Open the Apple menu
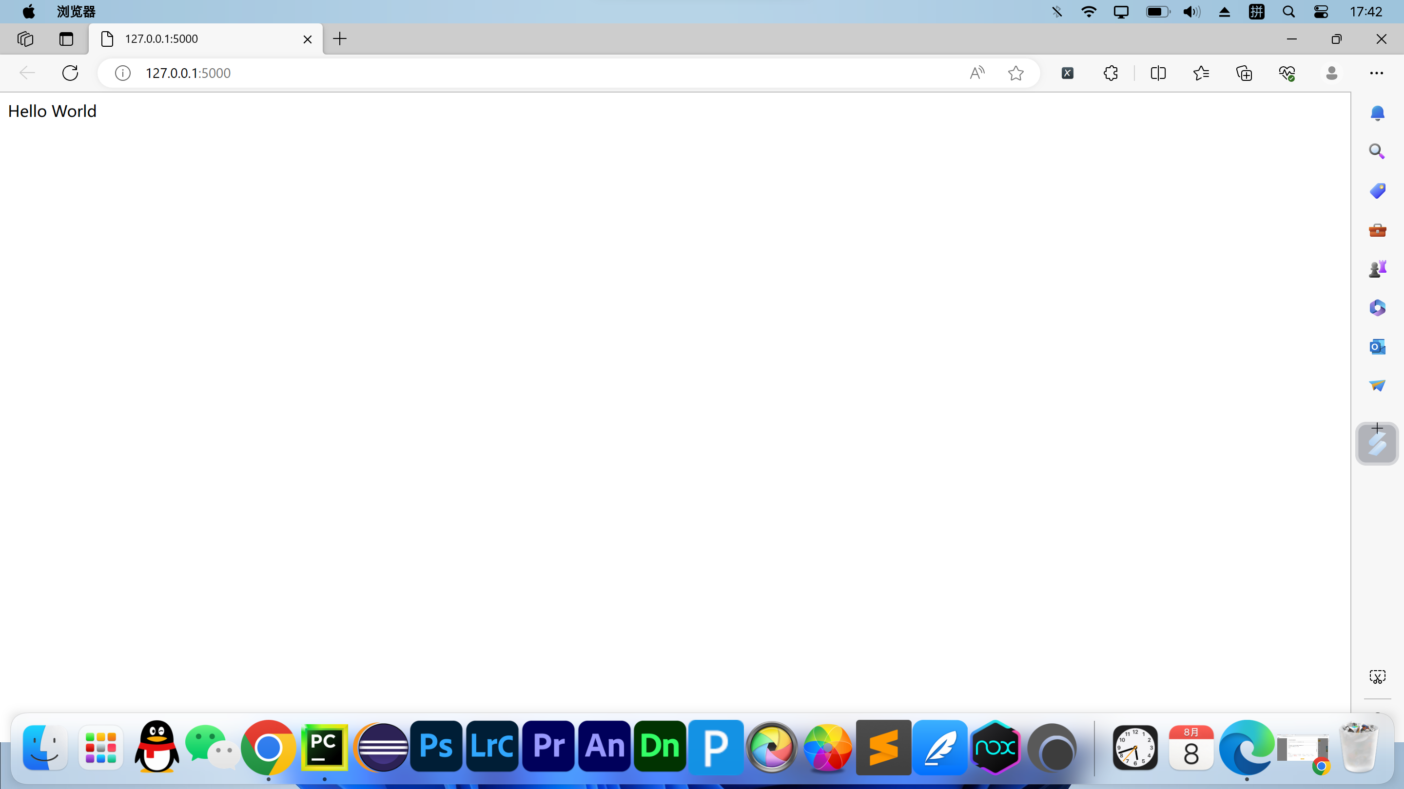This screenshot has height=789, width=1404. [28, 11]
